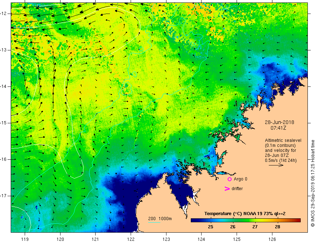Click the date text 28-Jun-2018
The height and width of the screenshot is (243, 315).
pos(280,122)
